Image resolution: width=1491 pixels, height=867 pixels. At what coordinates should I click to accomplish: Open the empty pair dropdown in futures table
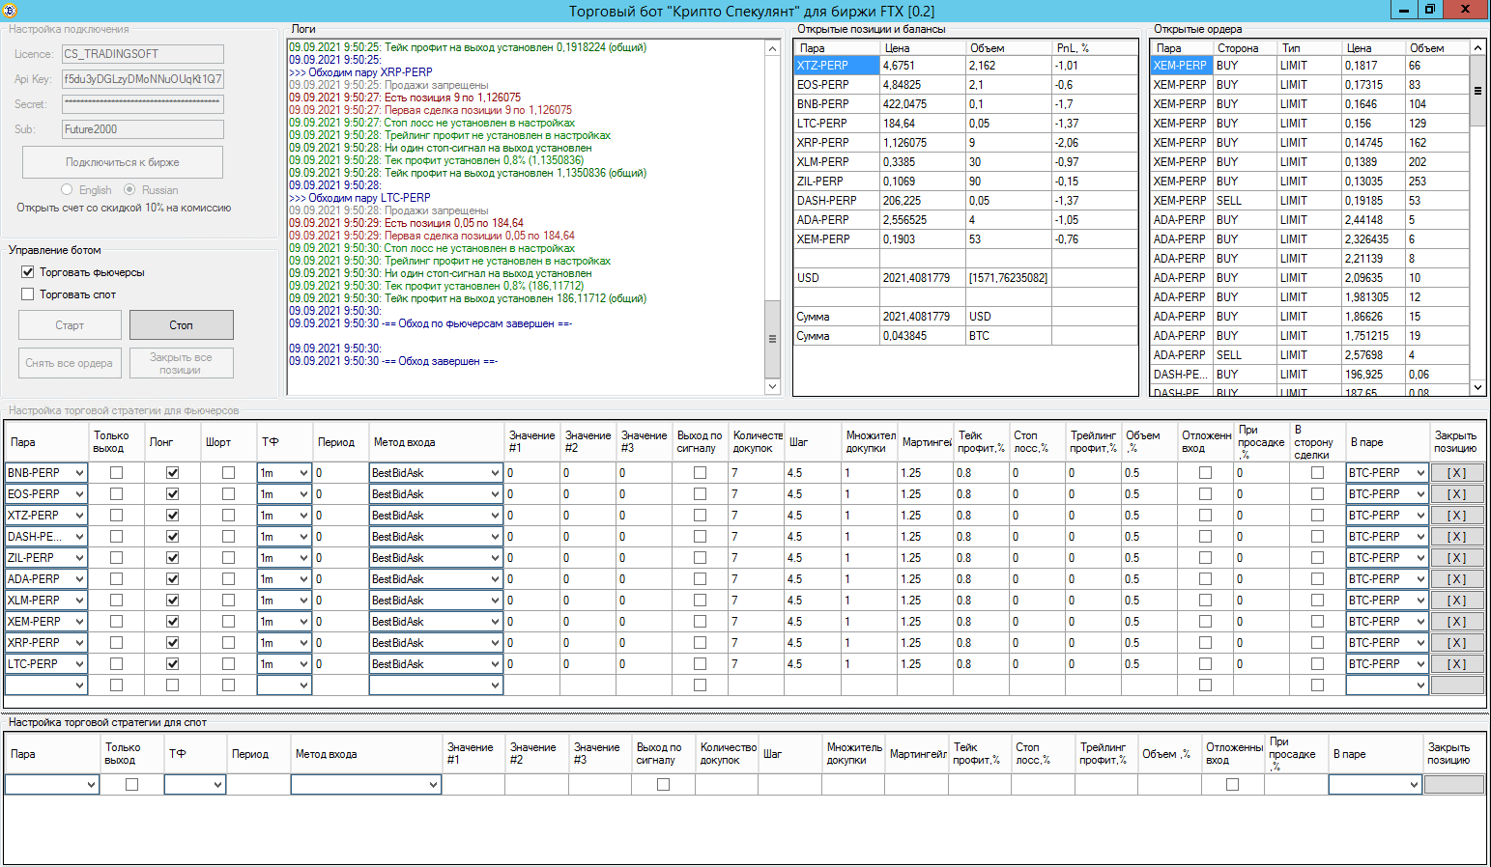click(79, 685)
